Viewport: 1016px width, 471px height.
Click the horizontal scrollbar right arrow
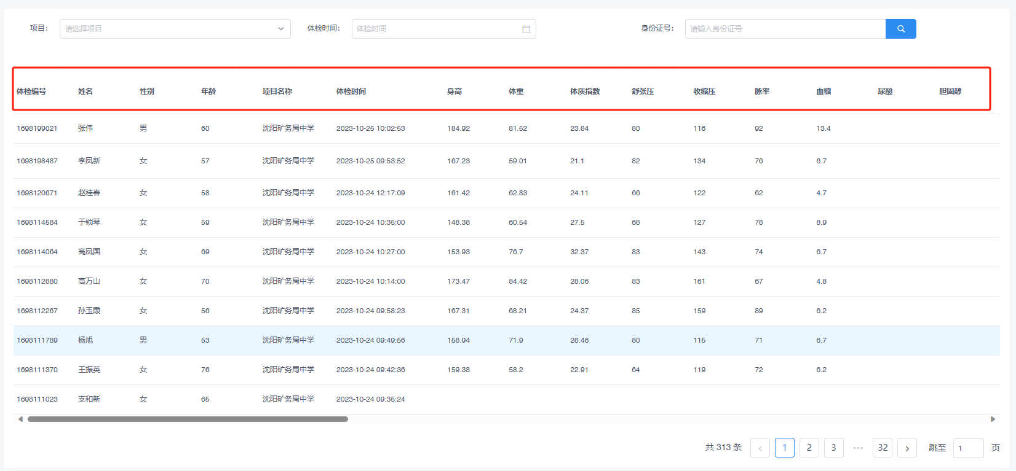pos(993,419)
